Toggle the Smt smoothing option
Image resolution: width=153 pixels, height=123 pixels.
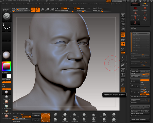tap(145, 80)
